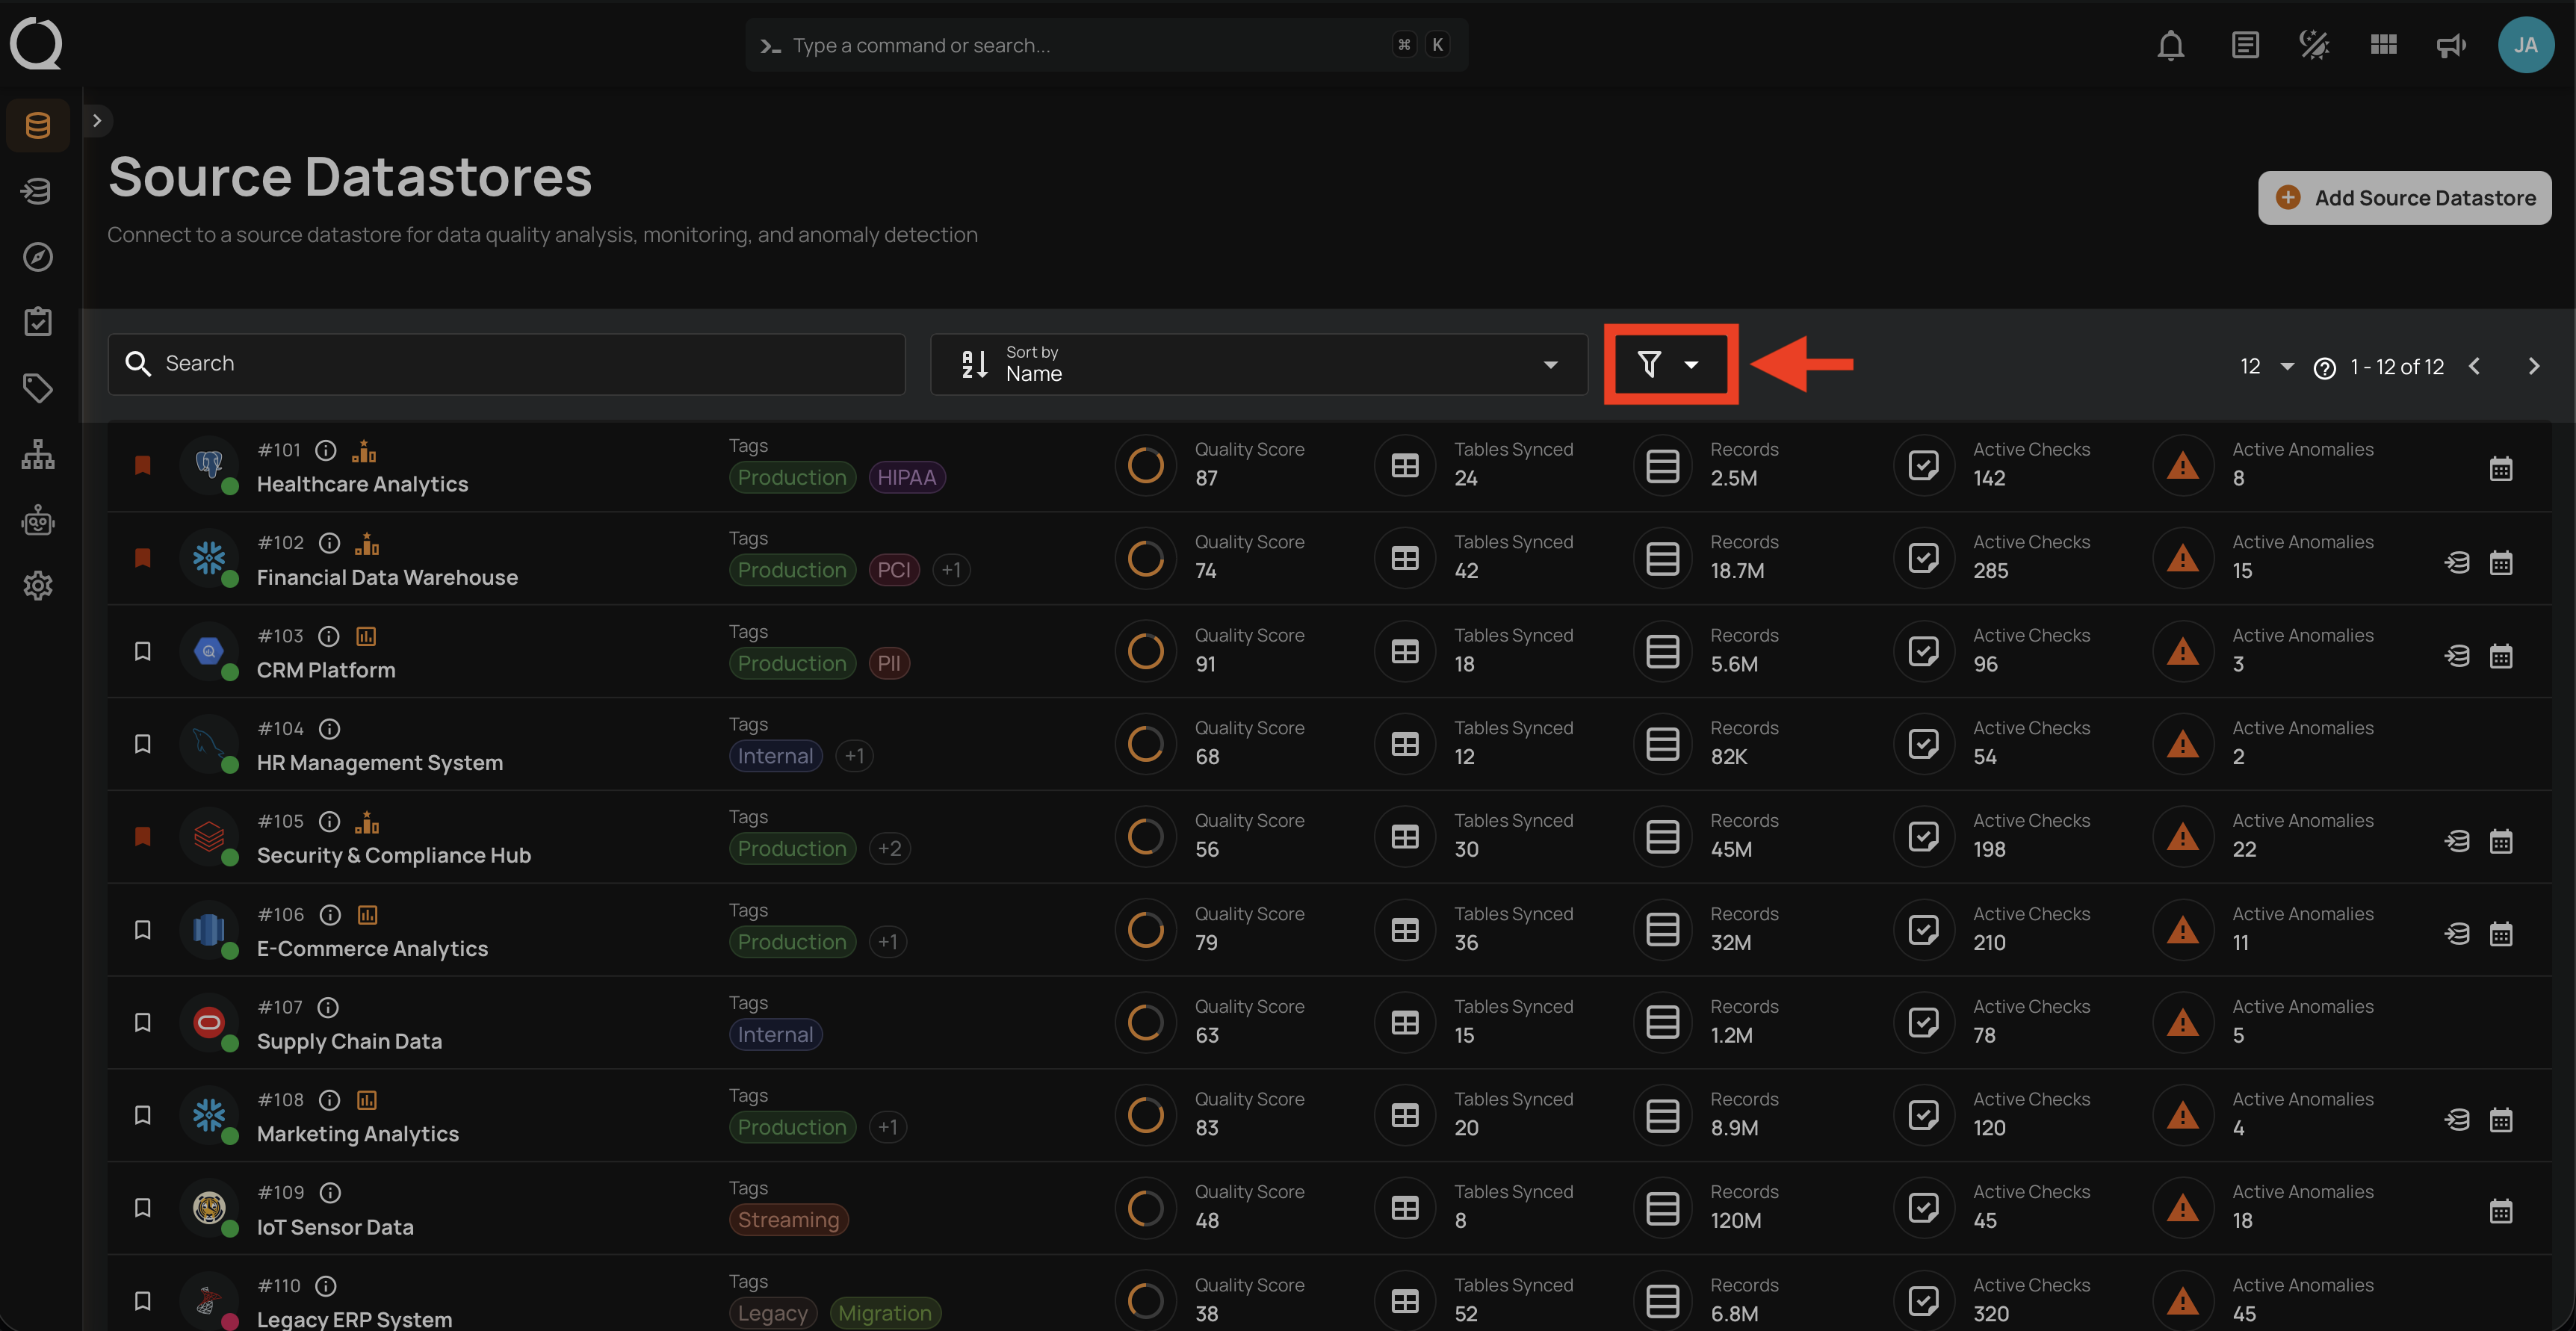
Task: Open the Sort by Name dropdown
Action: [1258, 364]
